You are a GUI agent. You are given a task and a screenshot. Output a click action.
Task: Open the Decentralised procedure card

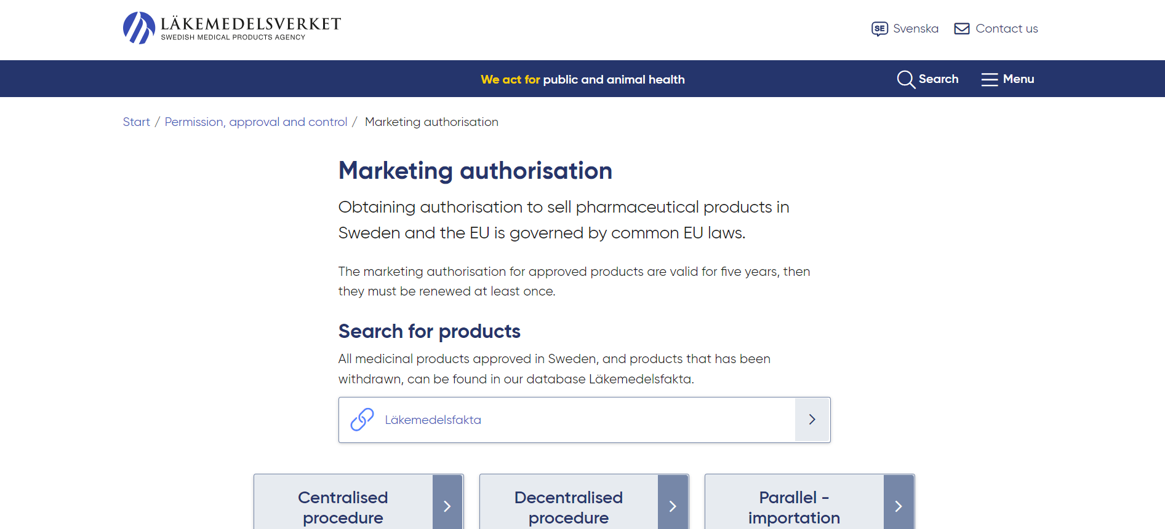(x=568, y=507)
